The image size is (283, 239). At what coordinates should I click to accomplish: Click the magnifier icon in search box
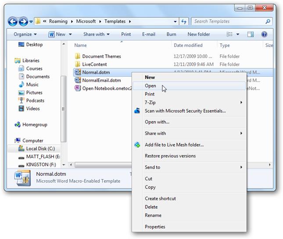(x=268, y=21)
